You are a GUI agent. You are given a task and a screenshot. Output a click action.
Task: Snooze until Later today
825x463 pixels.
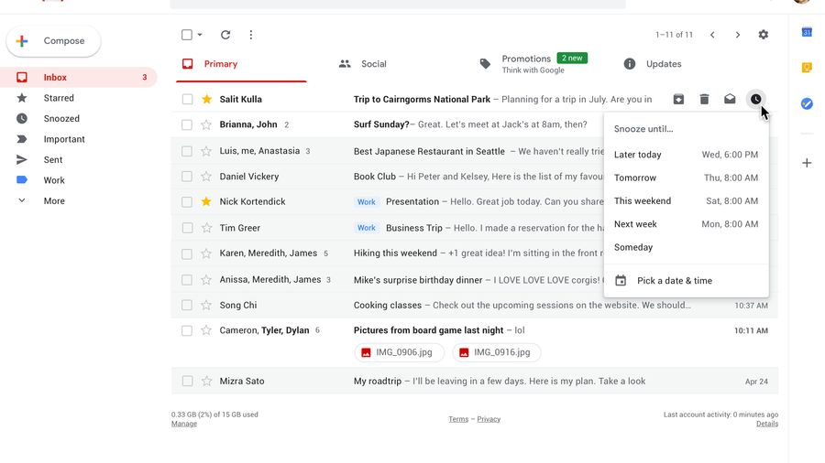[x=686, y=155]
